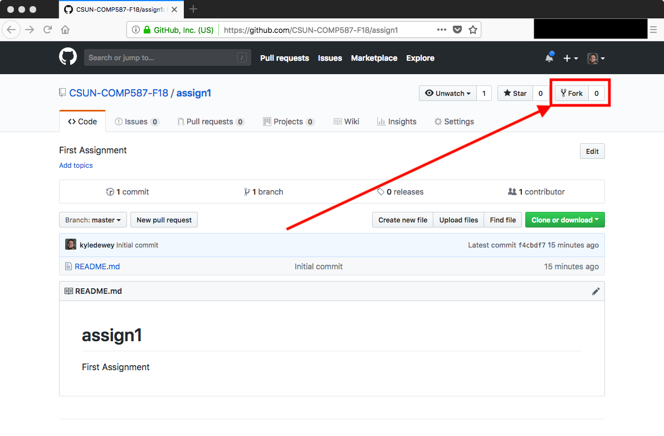View 1 contributor
The width and height of the screenshot is (664, 436).
click(536, 192)
